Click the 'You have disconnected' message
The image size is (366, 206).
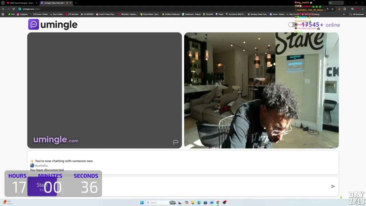click(47, 170)
